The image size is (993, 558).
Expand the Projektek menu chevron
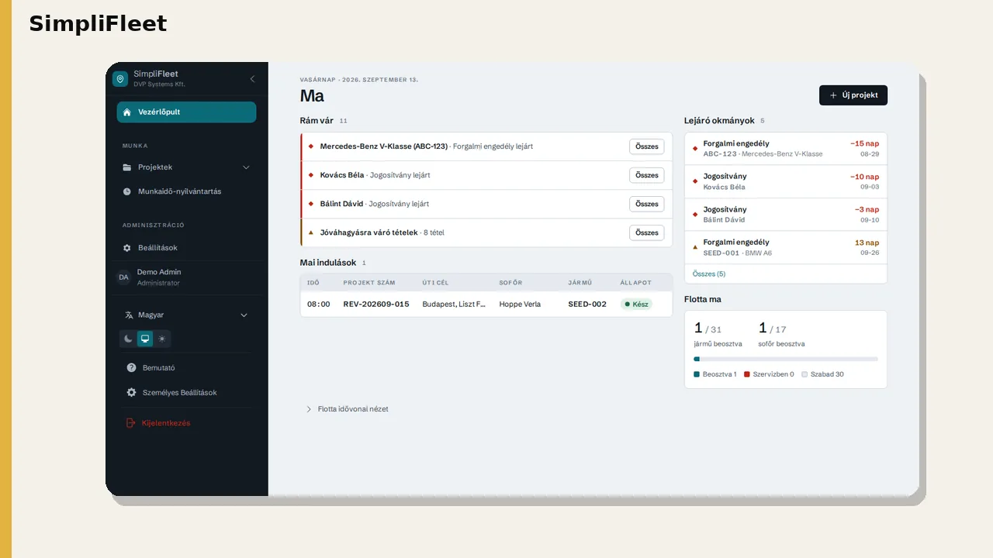click(x=247, y=167)
